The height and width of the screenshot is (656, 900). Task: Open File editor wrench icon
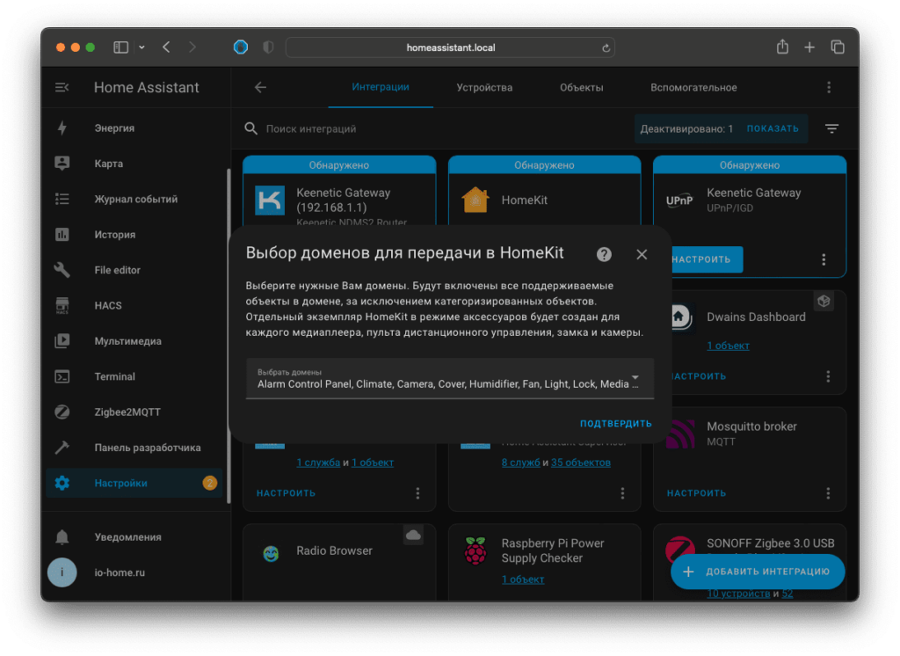click(x=62, y=270)
